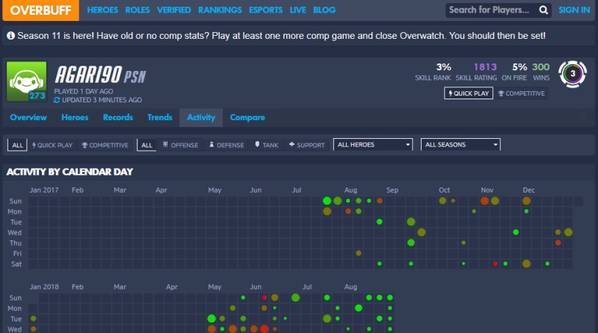Screen dimensions: 598x333
Task: Open the All Heroes dropdown
Action: [x=373, y=144]
